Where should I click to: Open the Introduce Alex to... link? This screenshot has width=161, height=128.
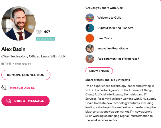[x=23, y=88]
